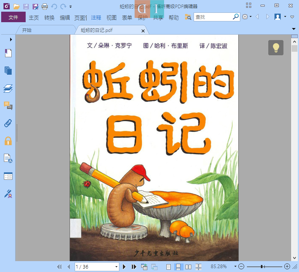299x272 pixels.
Task: Click the Save icon in quick access toolbar
Action: (26, 7)
